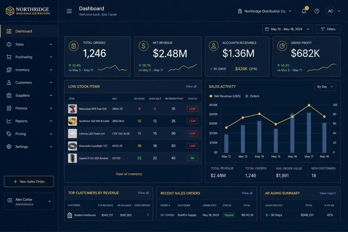348x232 pixels.
Task: Click the Northridge logo box icon
Action: [x=10, y=11]
